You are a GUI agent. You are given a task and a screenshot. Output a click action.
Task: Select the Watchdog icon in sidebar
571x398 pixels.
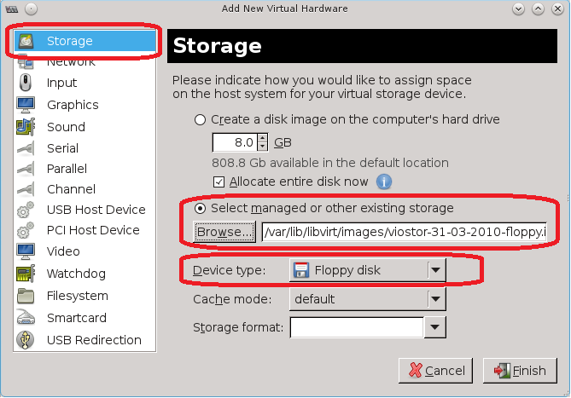point(25,274)
